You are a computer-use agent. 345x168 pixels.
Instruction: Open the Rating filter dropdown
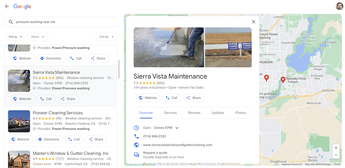tap(15, 37)
